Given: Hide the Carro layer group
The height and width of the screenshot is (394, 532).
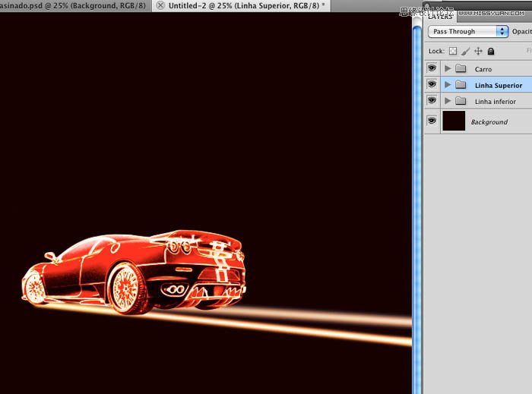Looking at the screenshot, I should [x=432, y=68].
